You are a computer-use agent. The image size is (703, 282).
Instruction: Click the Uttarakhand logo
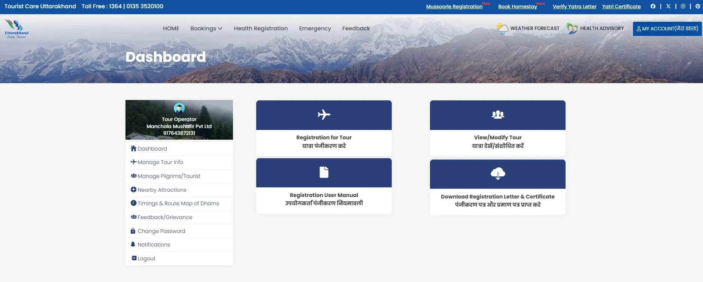pyautogui.click(x=16, y=29)
